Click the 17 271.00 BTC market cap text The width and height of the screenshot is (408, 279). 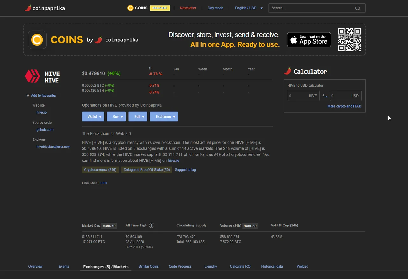pos(93,242)
